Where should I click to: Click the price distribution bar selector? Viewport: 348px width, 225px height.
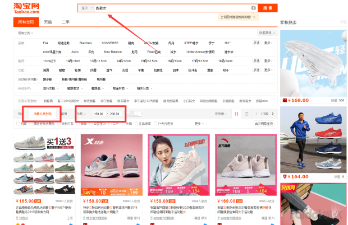pos(134,114)
